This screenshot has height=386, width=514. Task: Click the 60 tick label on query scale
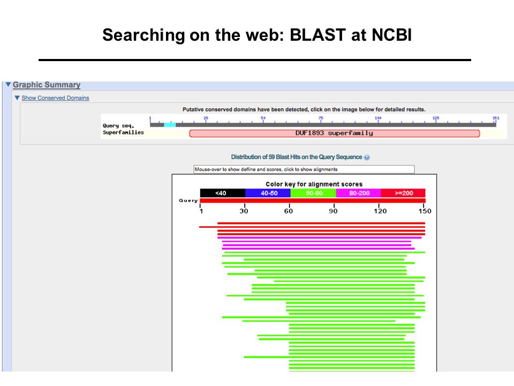click(x=289, y=211)
